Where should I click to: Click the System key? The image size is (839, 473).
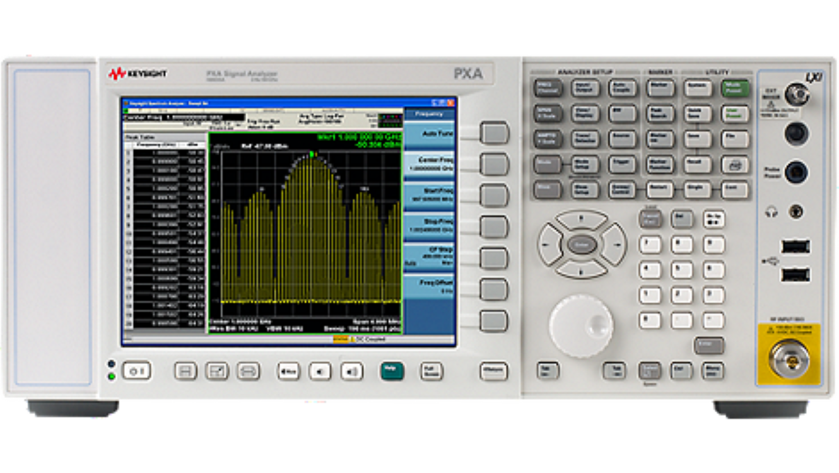[698, 88]
